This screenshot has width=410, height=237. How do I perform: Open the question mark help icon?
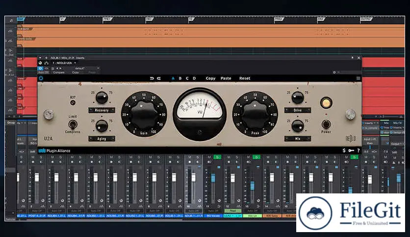pos(359,150)
